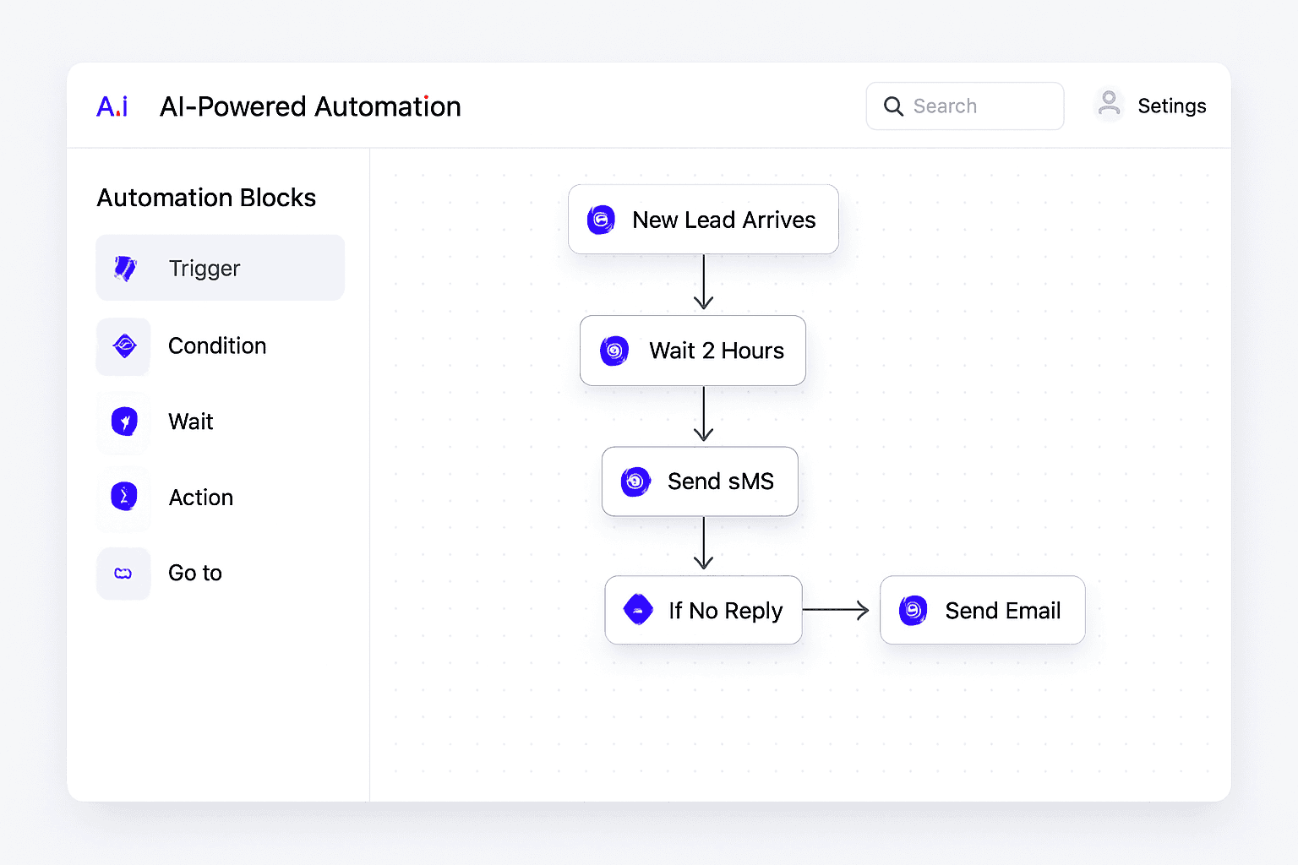Click the New Lead Arrives node
This screenshot has height=865, width=1298.
pyautogui.click(x=703, y=220)
